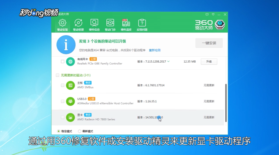Click 发现 3 个设备的驱动可以升级 heading
Viewport: 279px width, 155px height.
point(103,41)
